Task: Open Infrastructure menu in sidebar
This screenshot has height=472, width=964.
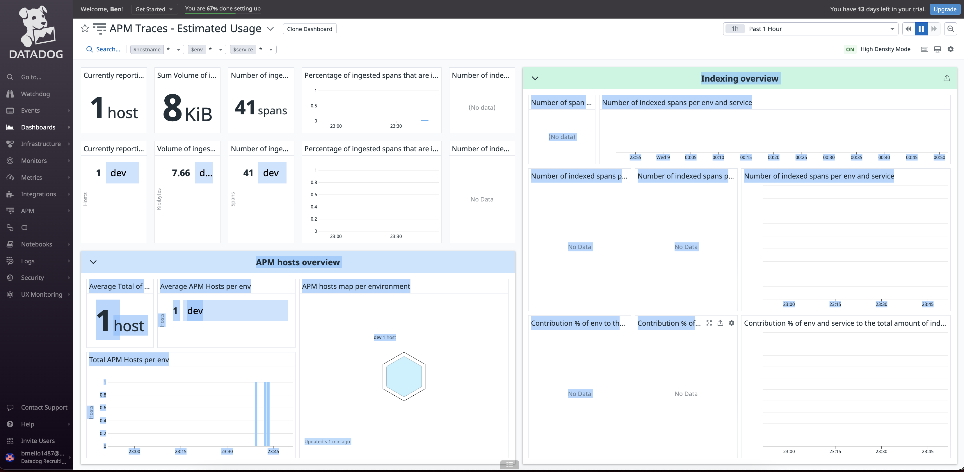Action: (x=41, y=144)
